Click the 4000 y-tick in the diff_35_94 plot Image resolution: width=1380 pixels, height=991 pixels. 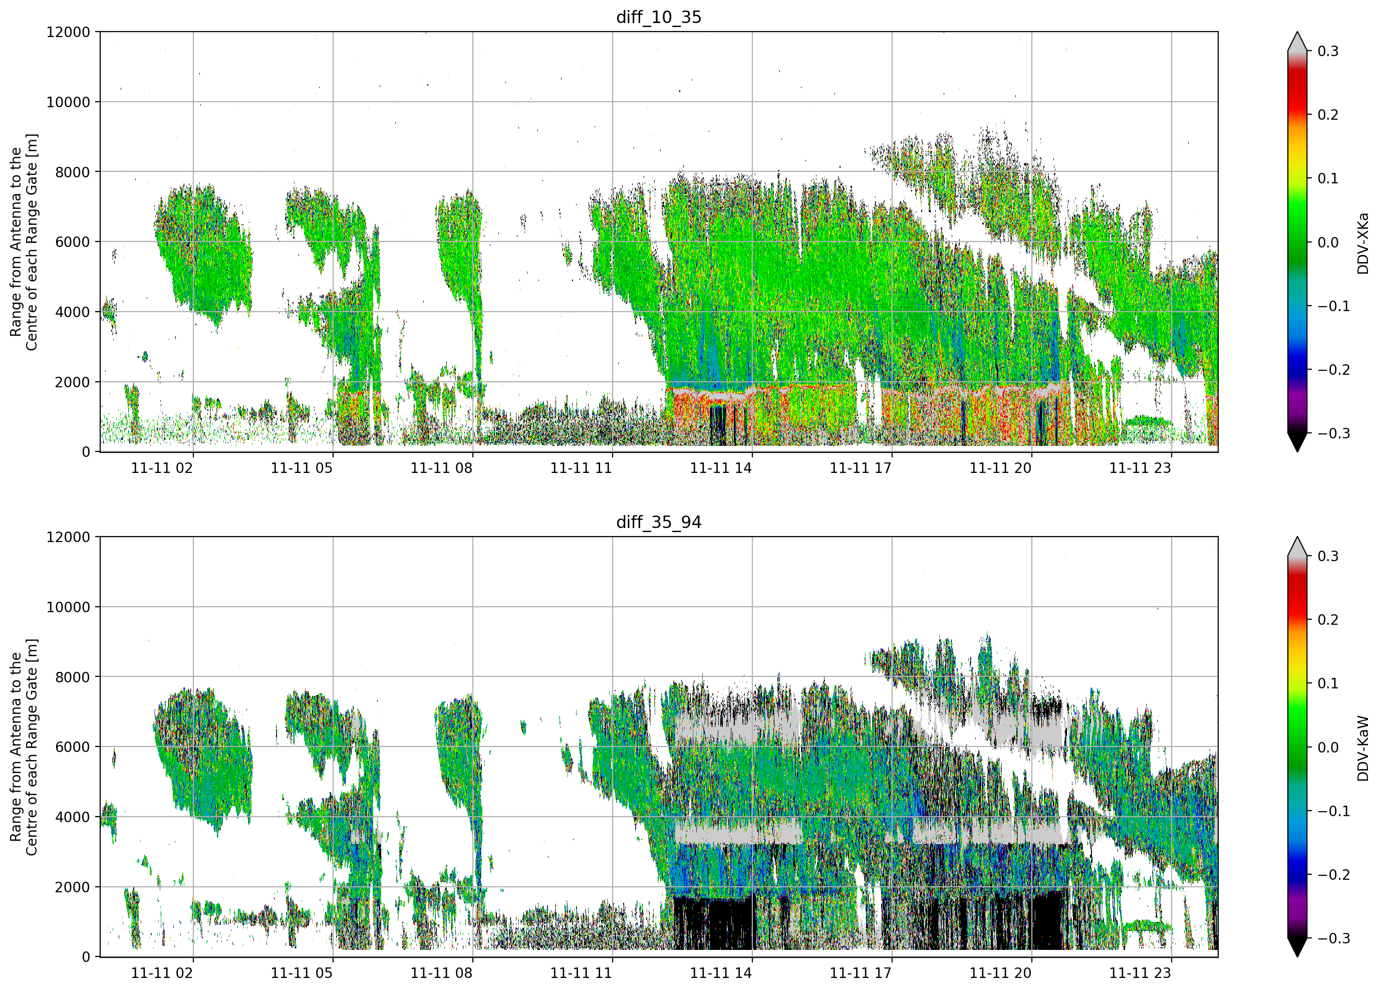coord(73,818)
